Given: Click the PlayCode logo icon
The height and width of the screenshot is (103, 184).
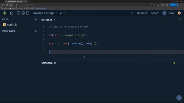Looking at the screenshot, I should click(x=5, y=13).
